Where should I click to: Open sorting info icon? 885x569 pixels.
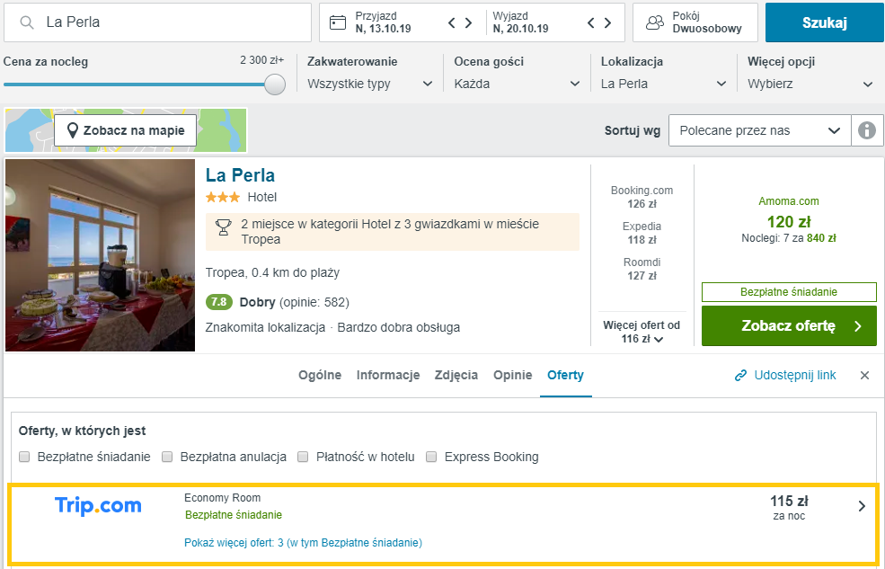(866, 130)
